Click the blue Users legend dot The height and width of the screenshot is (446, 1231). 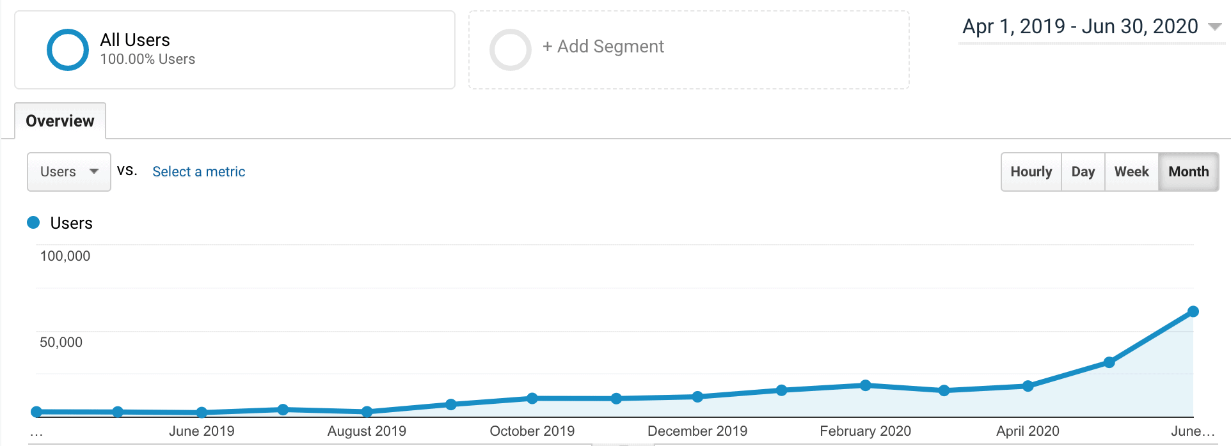click(33, 222)
